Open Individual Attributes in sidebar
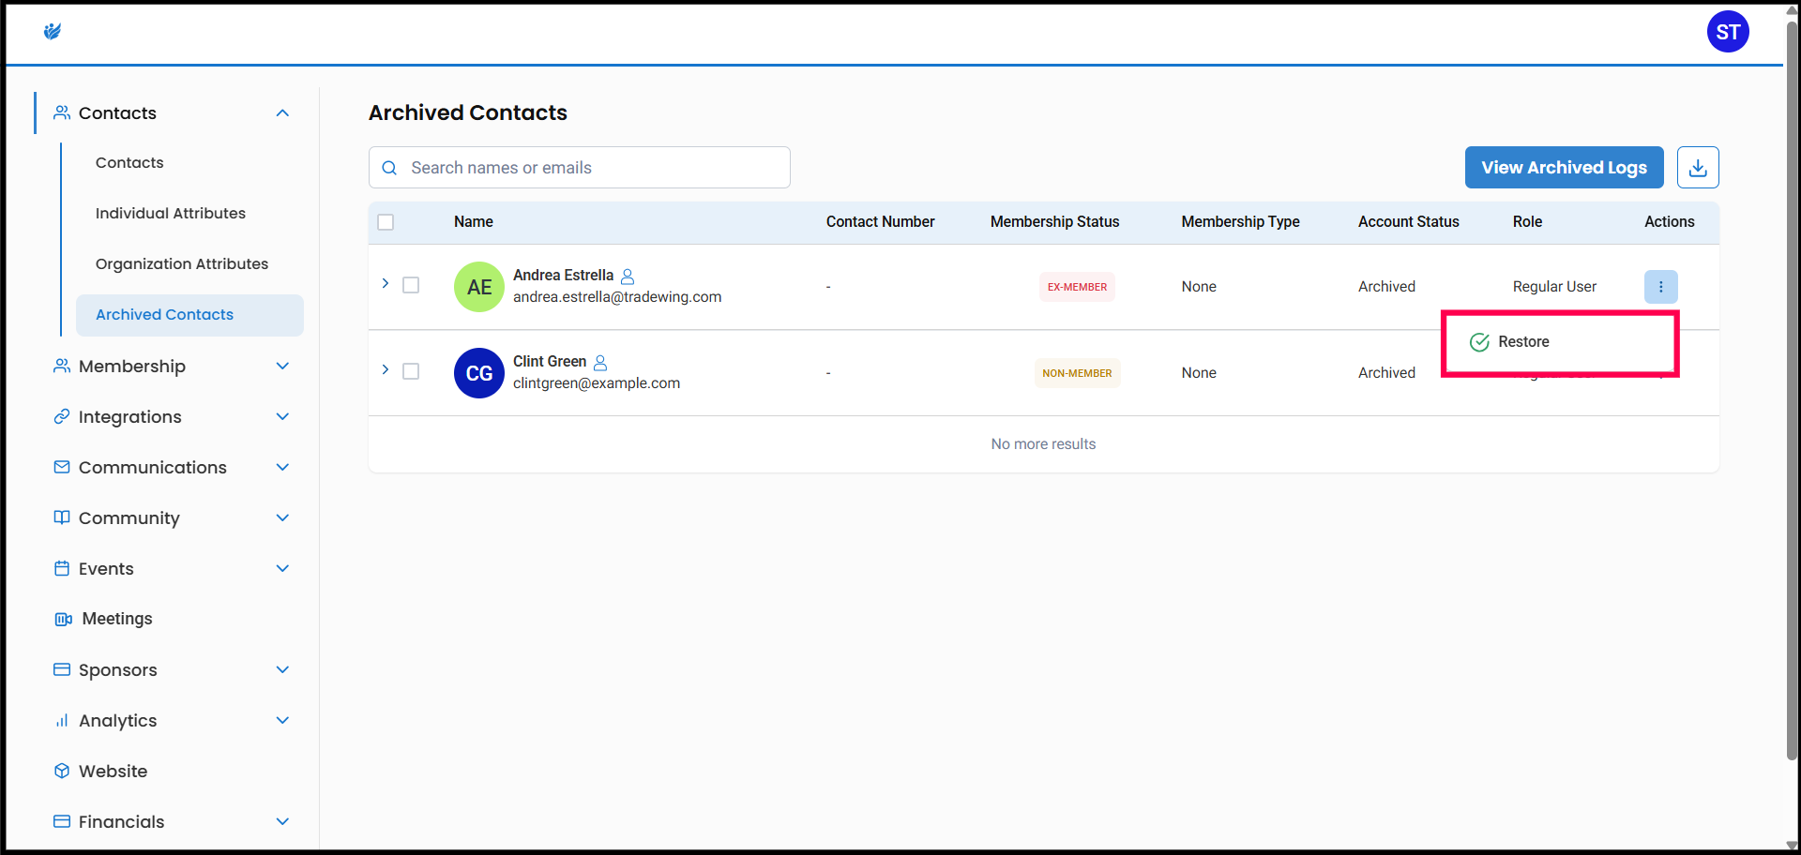 pos(171,213)
